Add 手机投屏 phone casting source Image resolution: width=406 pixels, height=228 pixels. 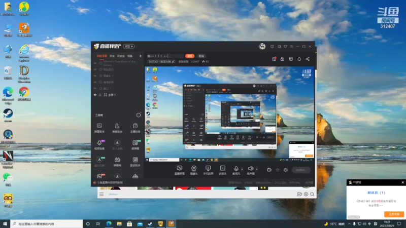(x=208, y=170)
